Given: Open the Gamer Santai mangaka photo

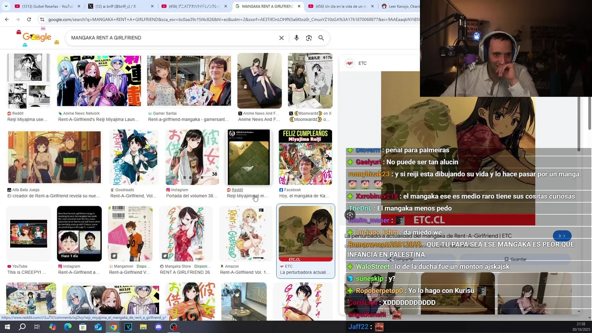Looking at the screenshot, I should [189, 81].
